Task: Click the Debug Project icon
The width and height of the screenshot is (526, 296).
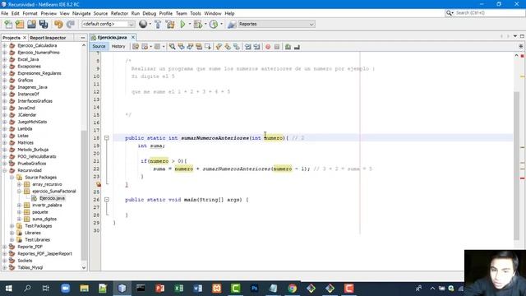Action: coord(198,24)
